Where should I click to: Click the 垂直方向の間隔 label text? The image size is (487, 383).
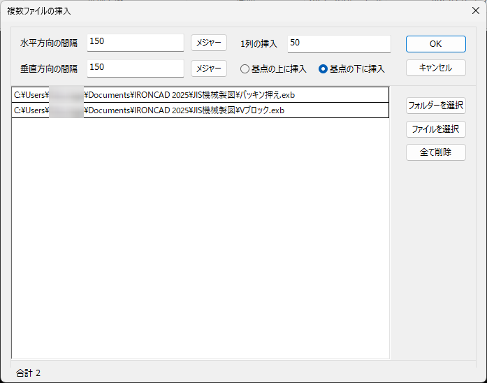tap(49, 68)
